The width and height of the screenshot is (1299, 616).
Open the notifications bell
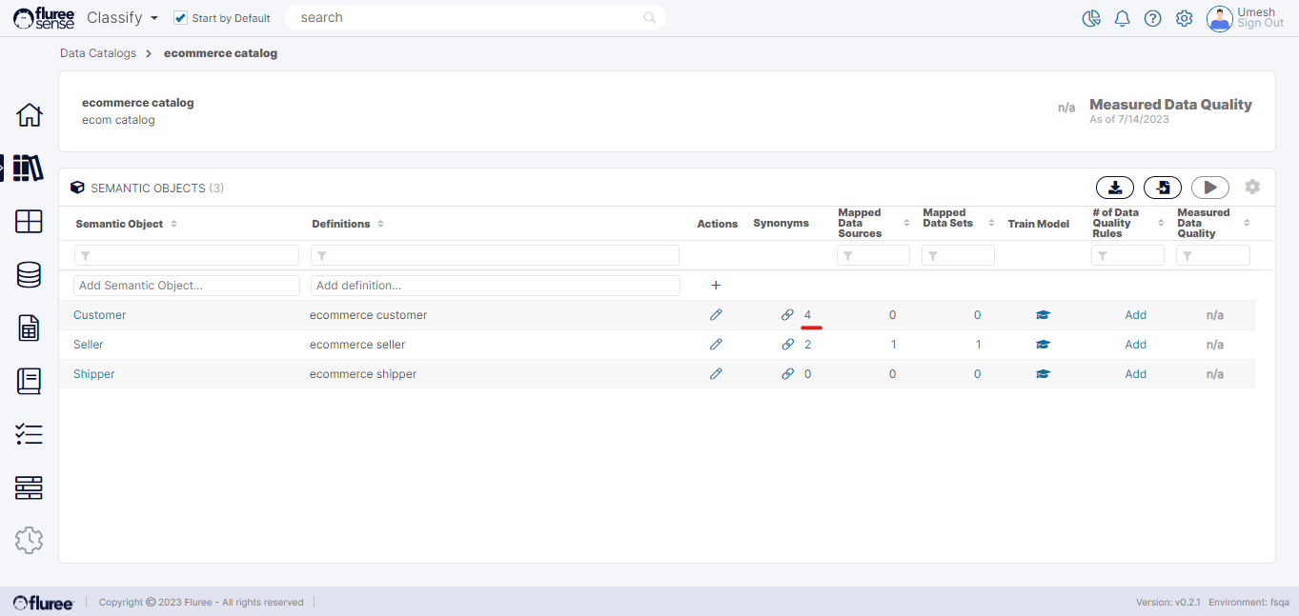click(x=1122, y=18)
